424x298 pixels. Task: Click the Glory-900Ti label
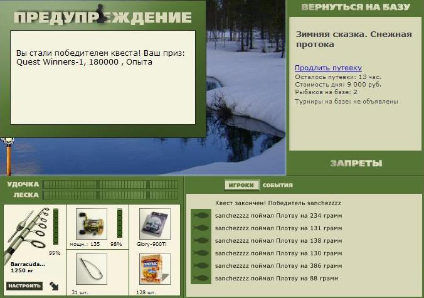151,244
